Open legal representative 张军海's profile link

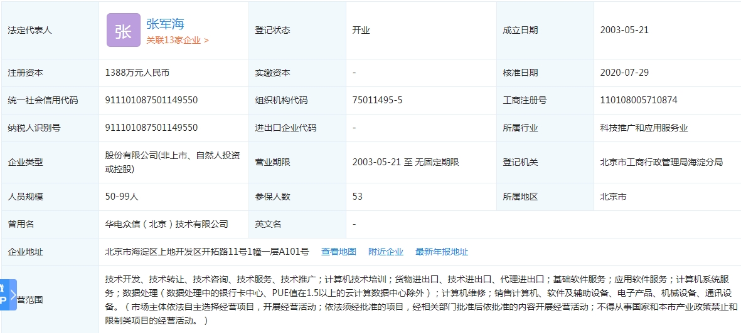point(165,24)
